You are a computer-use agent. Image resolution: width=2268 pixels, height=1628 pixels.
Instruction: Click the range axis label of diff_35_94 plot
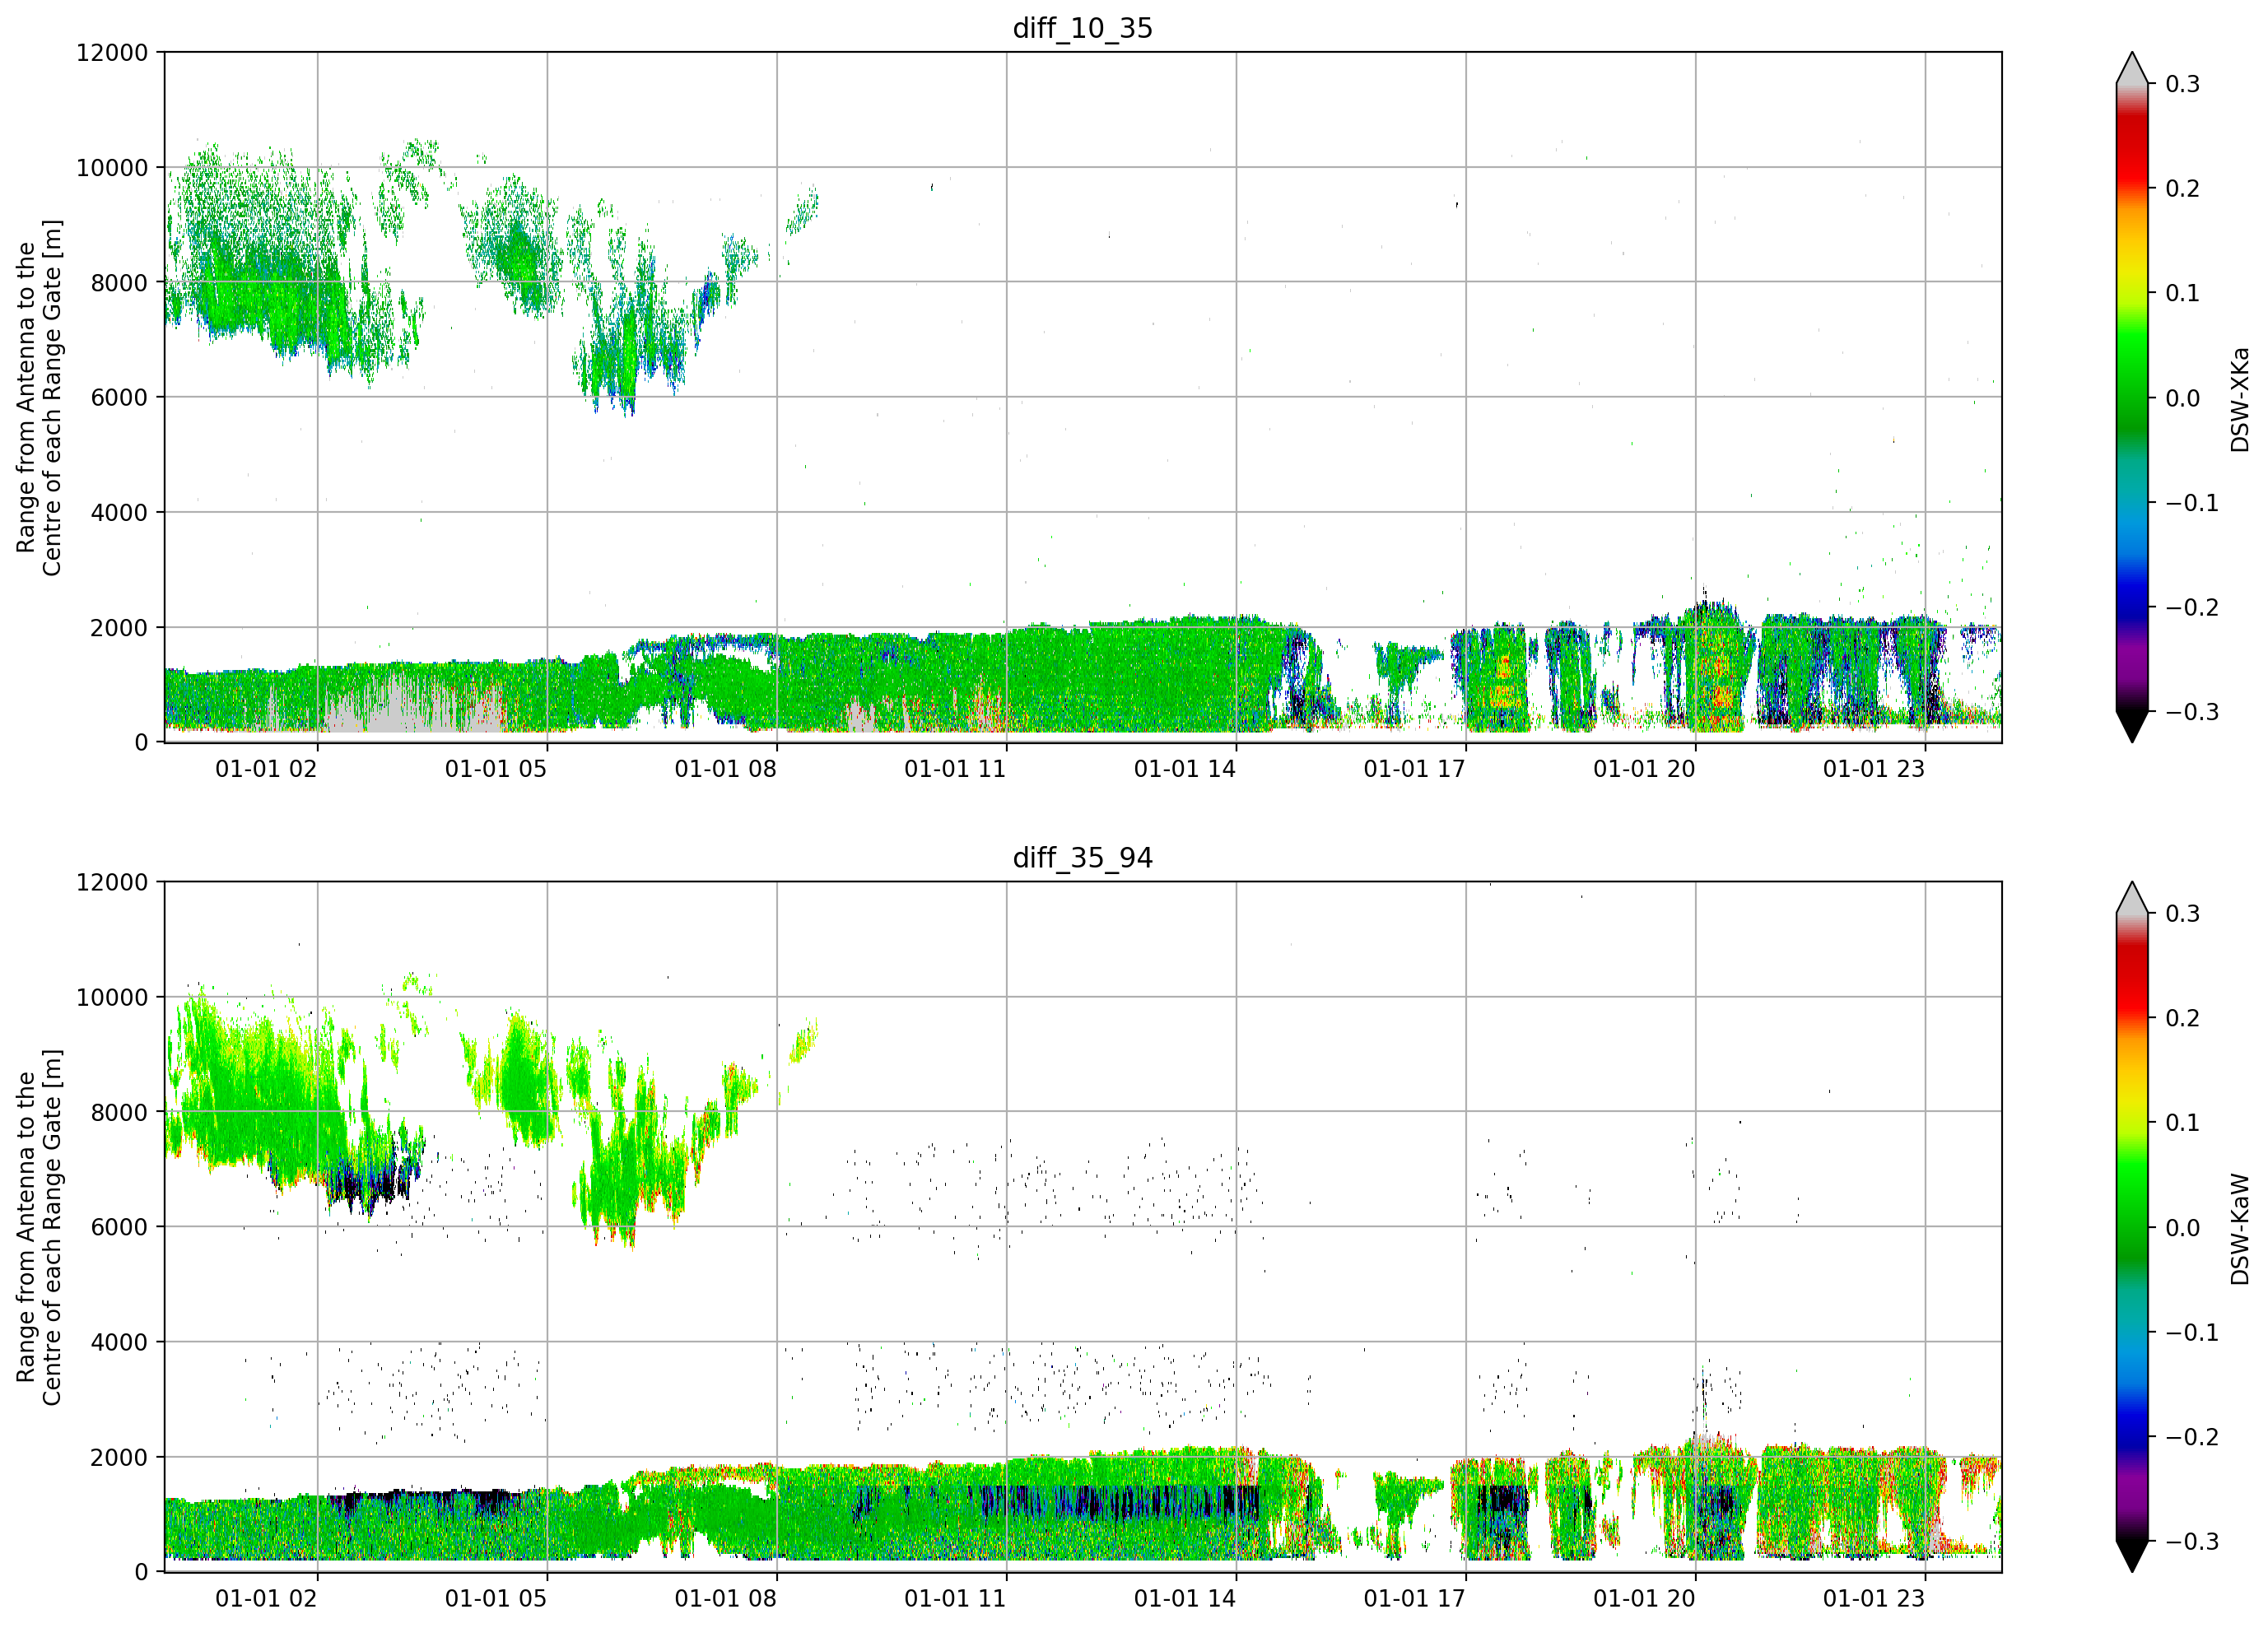(39, 1227)
